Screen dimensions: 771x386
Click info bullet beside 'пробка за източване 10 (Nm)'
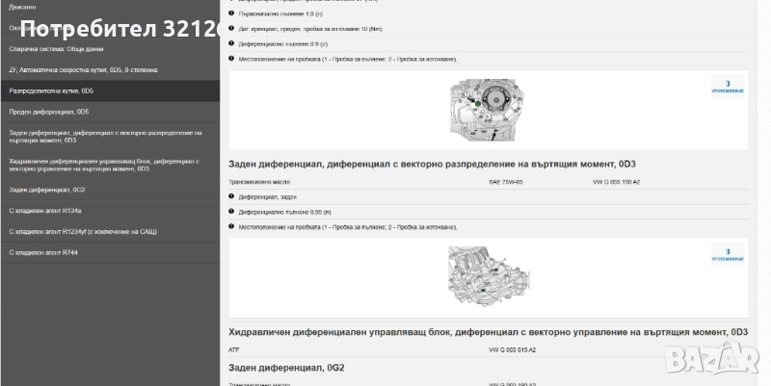(231, 29)
